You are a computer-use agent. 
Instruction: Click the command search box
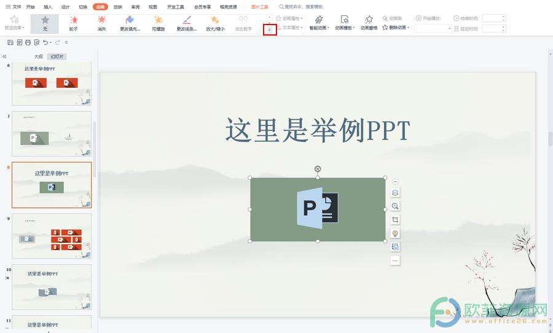pos(301,7)
